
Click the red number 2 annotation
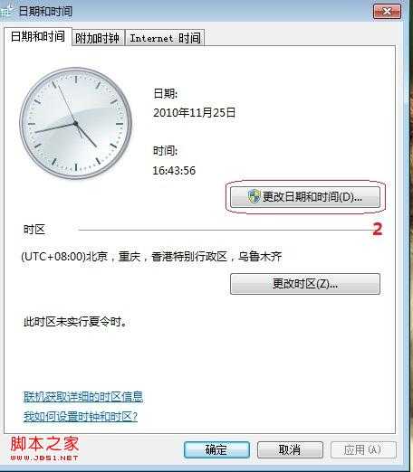click(x=378, y=229)
